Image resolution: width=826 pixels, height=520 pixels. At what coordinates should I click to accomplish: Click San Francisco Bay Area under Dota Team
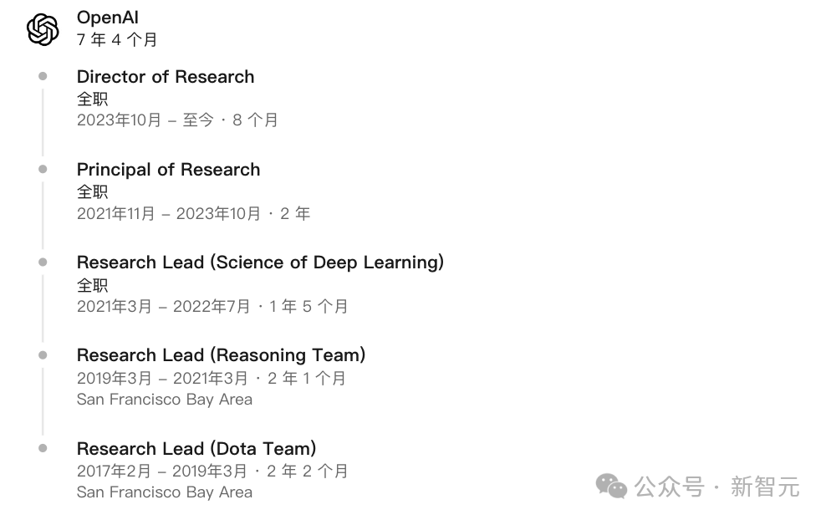[x=165, y=492]
